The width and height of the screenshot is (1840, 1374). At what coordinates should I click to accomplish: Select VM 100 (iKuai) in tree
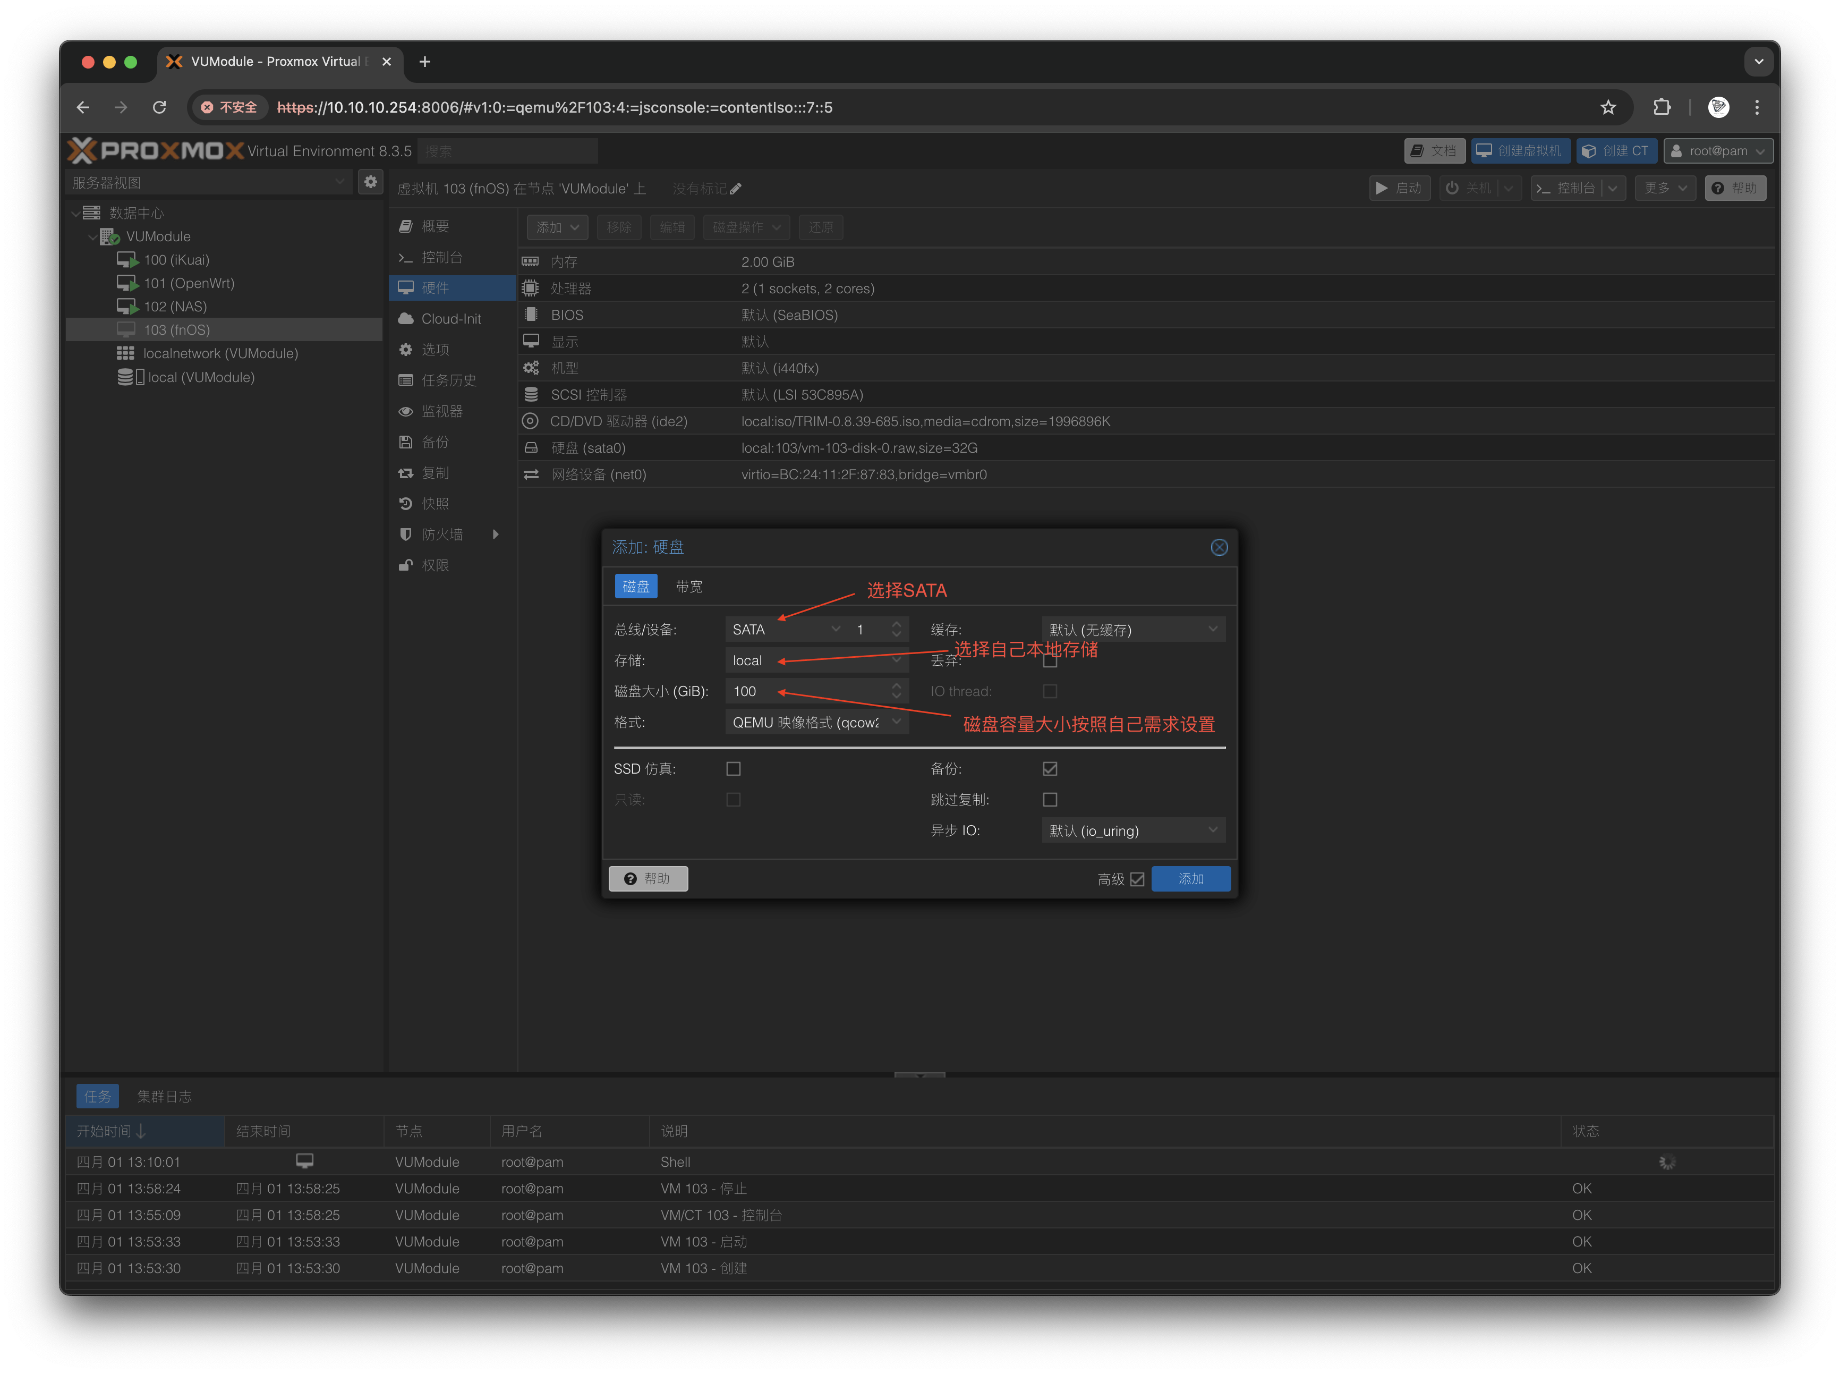[176, 259]
